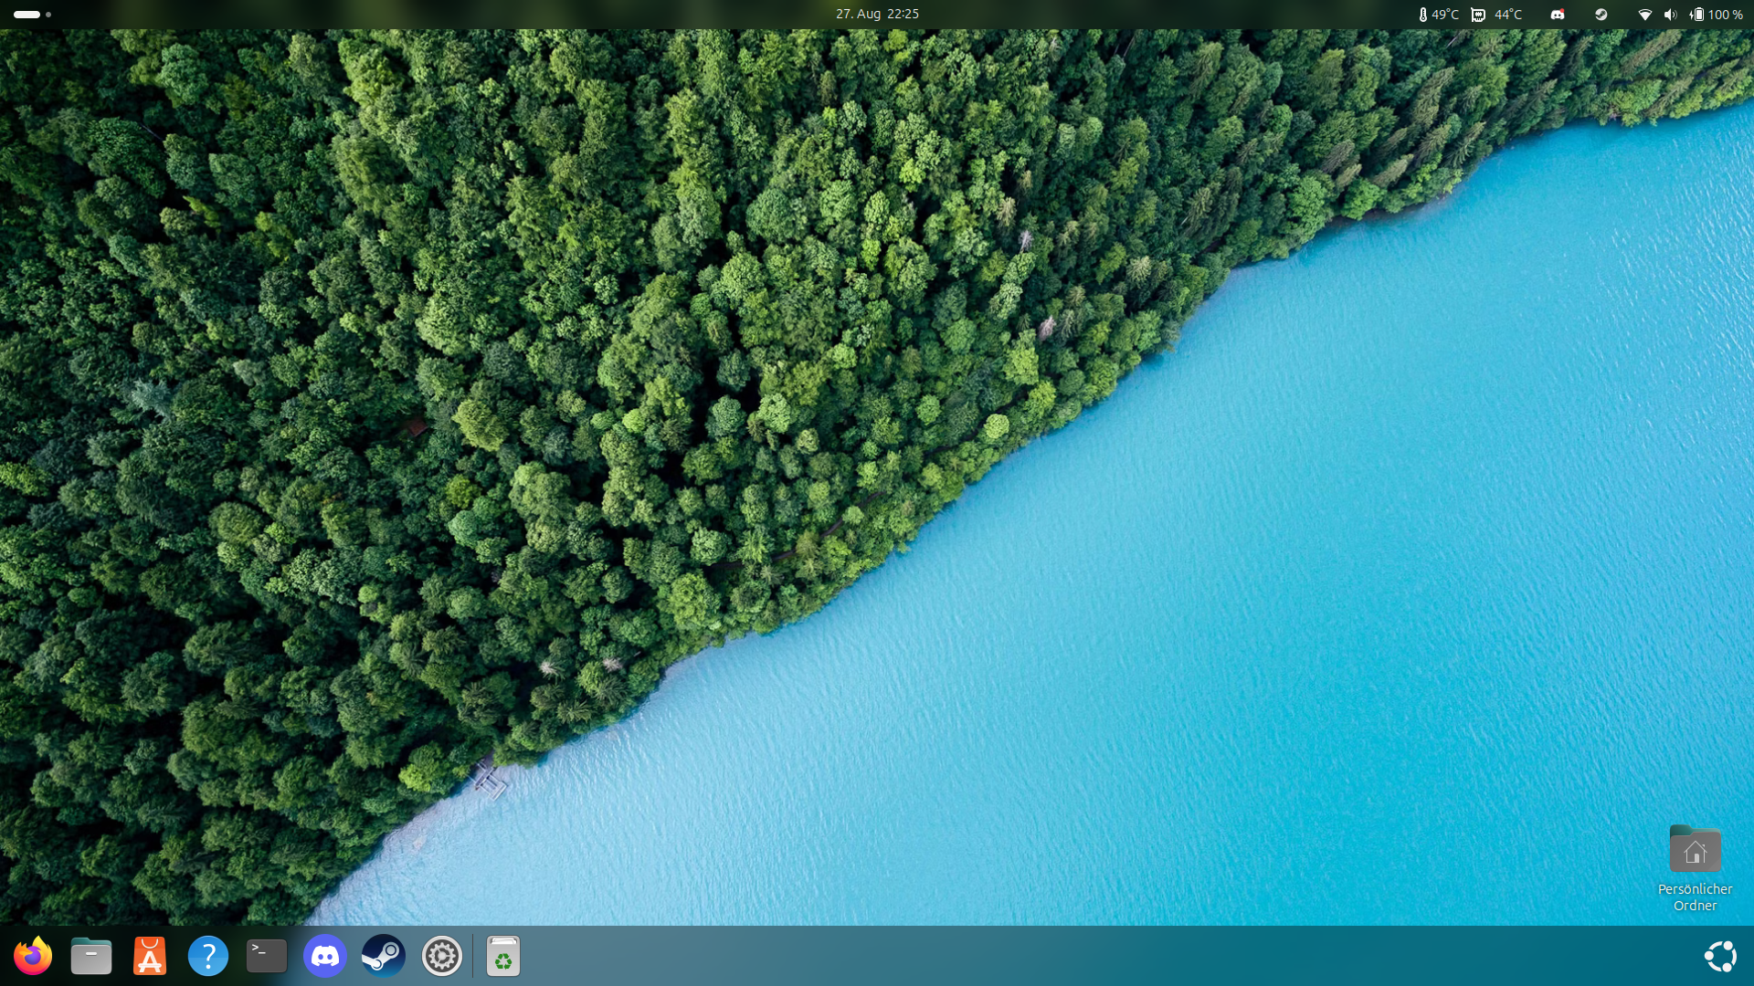Screen dimensions: 1754x986
Task: Open the App Center store icon
Action: tap(150, 956)
